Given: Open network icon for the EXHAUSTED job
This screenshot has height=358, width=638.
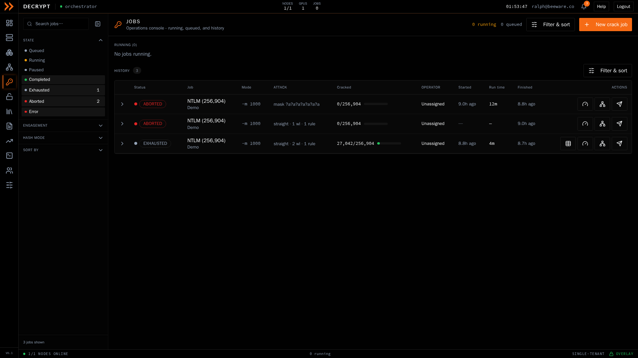Looking at the screenshot, I should (602, 144).
